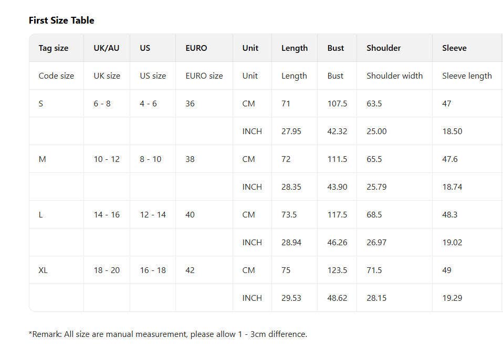The image size is (503, 349).
Task: Select the "EURO size" cell
Action: pyautogui.click(x=204, y=75)
